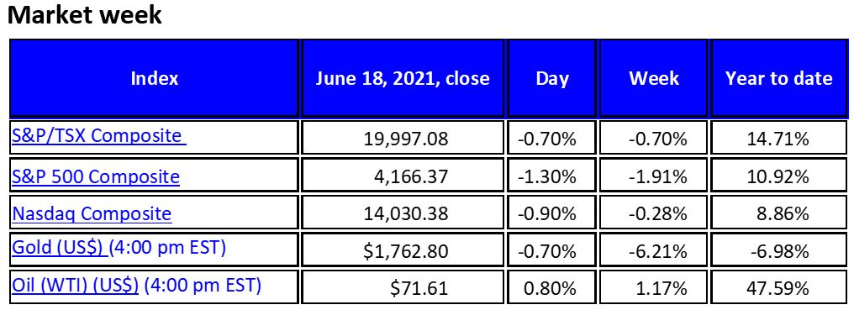The image size is (854, 310).
Task: Open the Oil (WTI) (US$) link
Action: 75,285
